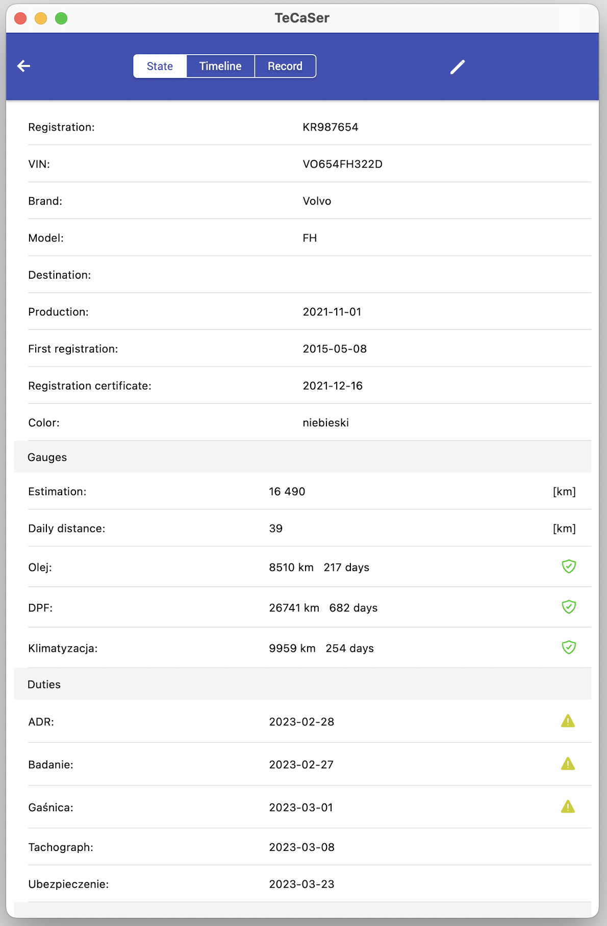The height and width of the screenshot is (926, 607).
Task: Select the State tab
Action: (160, 66)
